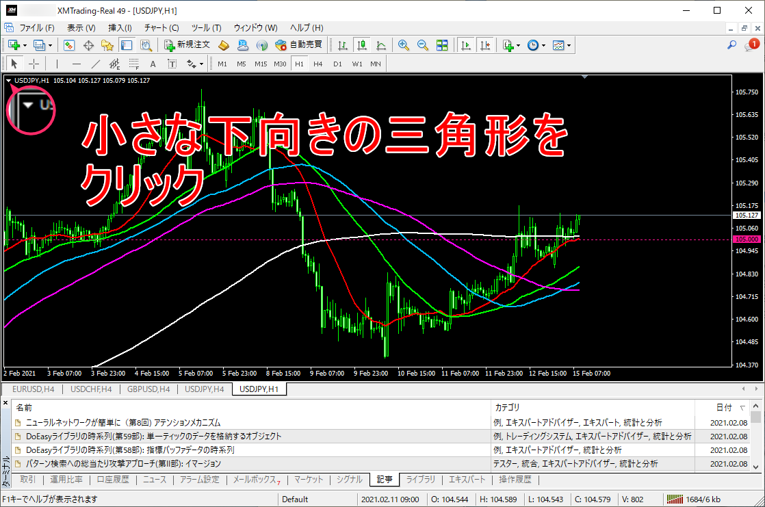Open article ニューラルネットワークが簡単に (第8回)
The width and height of the screenshot is (765, 507).
point(123,423)
